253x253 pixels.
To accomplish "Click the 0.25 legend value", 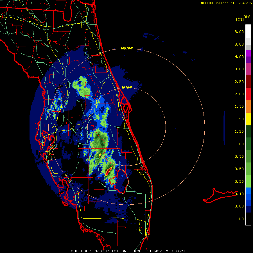I will point(239,182).
